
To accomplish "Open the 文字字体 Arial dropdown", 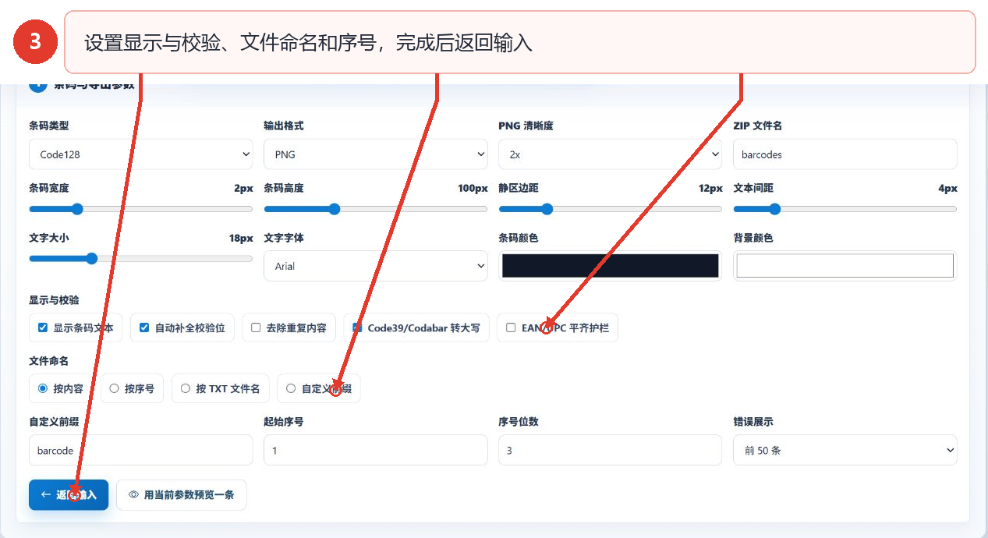I will click(x=376, y=266).
